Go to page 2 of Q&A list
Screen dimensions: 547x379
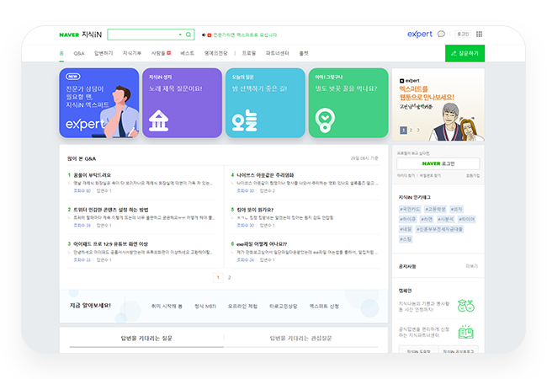(x=229, y=277)
